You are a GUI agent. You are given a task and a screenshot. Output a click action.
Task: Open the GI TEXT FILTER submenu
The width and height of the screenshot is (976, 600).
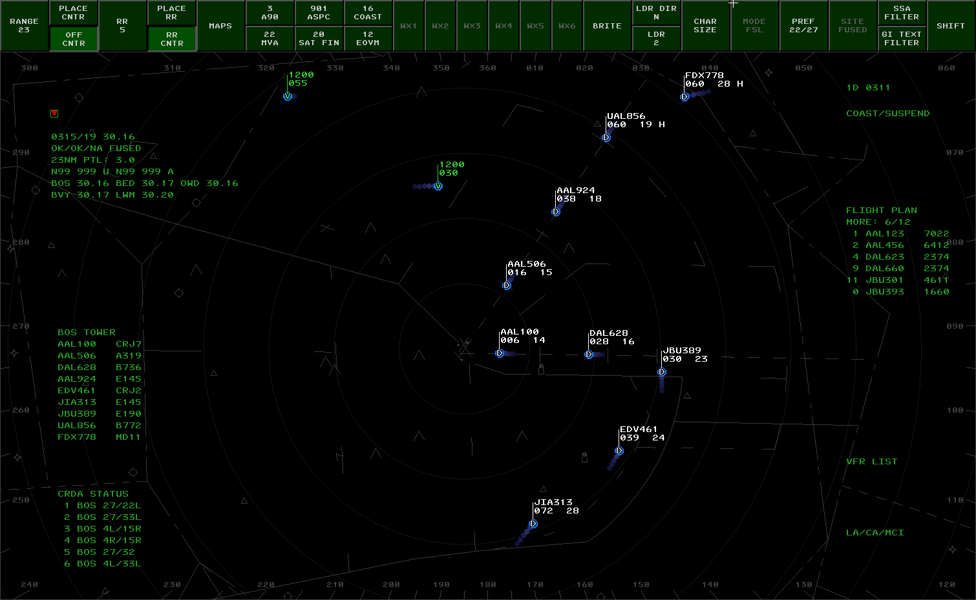tap(902, 39)
